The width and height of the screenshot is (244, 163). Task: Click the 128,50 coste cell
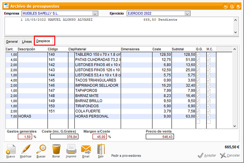162,55
